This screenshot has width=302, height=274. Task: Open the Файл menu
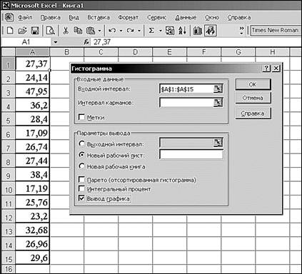coord(25,17)
